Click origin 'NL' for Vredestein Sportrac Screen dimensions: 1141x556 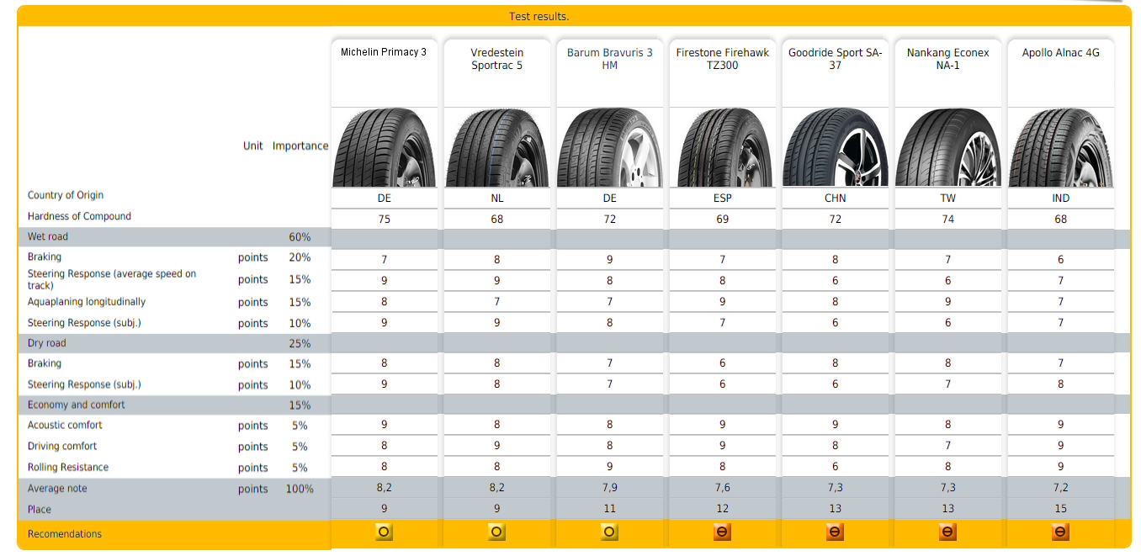(x=497, y=199)
